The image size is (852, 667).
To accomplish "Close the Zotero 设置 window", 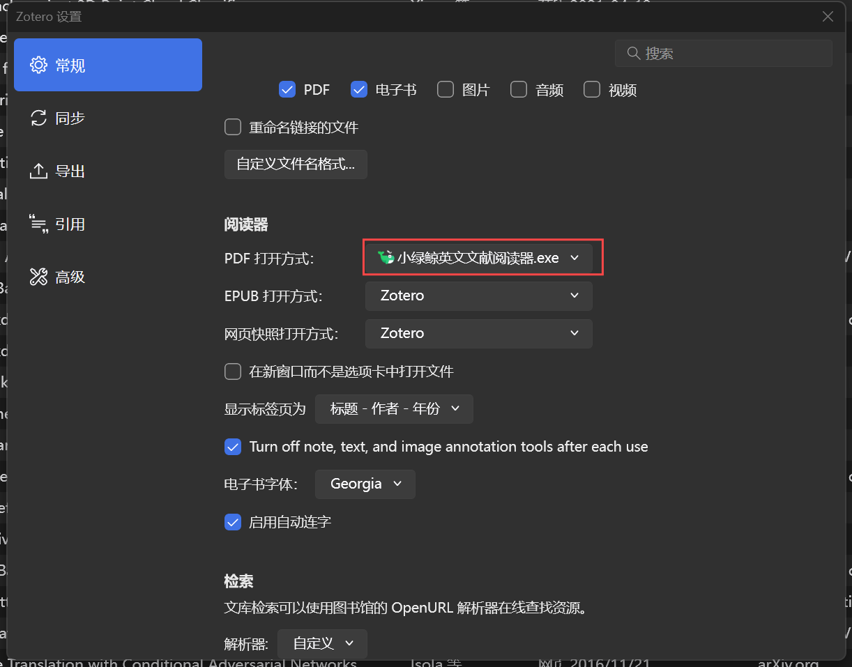I will tap(828, 17).
